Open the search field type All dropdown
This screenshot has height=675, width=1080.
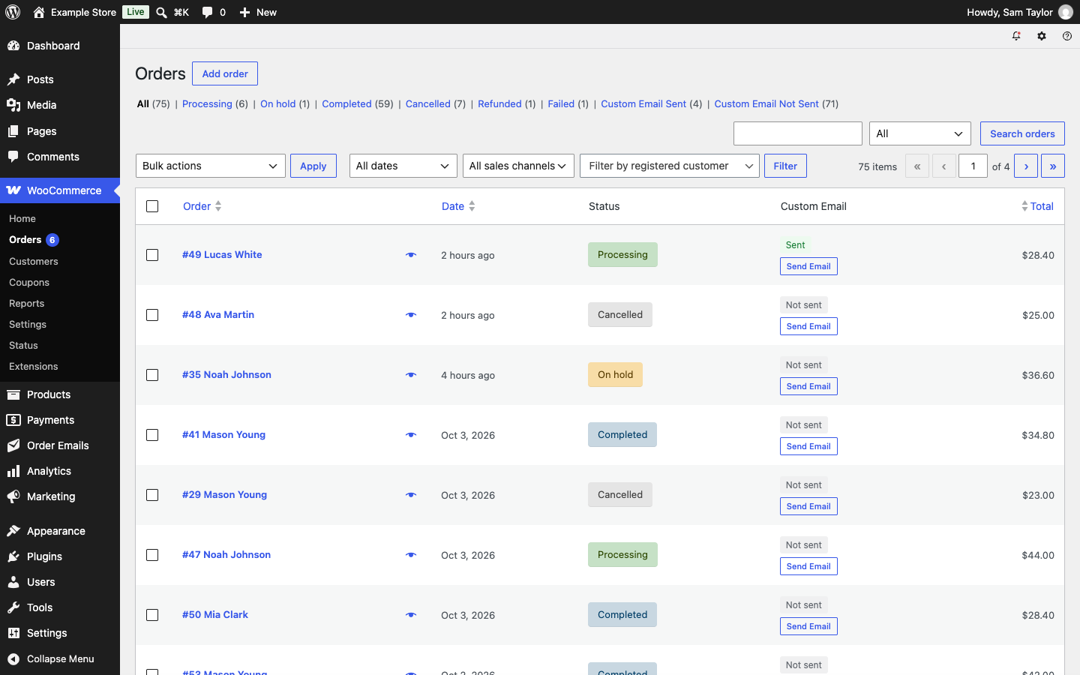(x=920, y=133)
